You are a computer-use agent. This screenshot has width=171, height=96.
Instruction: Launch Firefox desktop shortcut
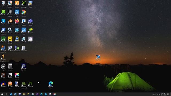click(x=17, y=22)
